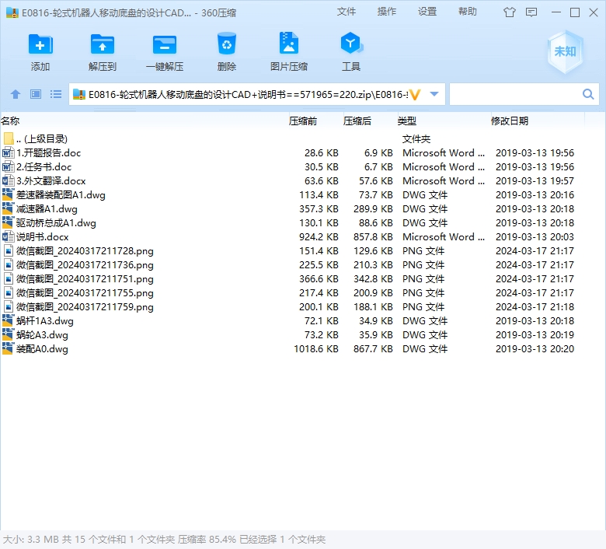Maximize the 360压缩 window

pos(575,12)
